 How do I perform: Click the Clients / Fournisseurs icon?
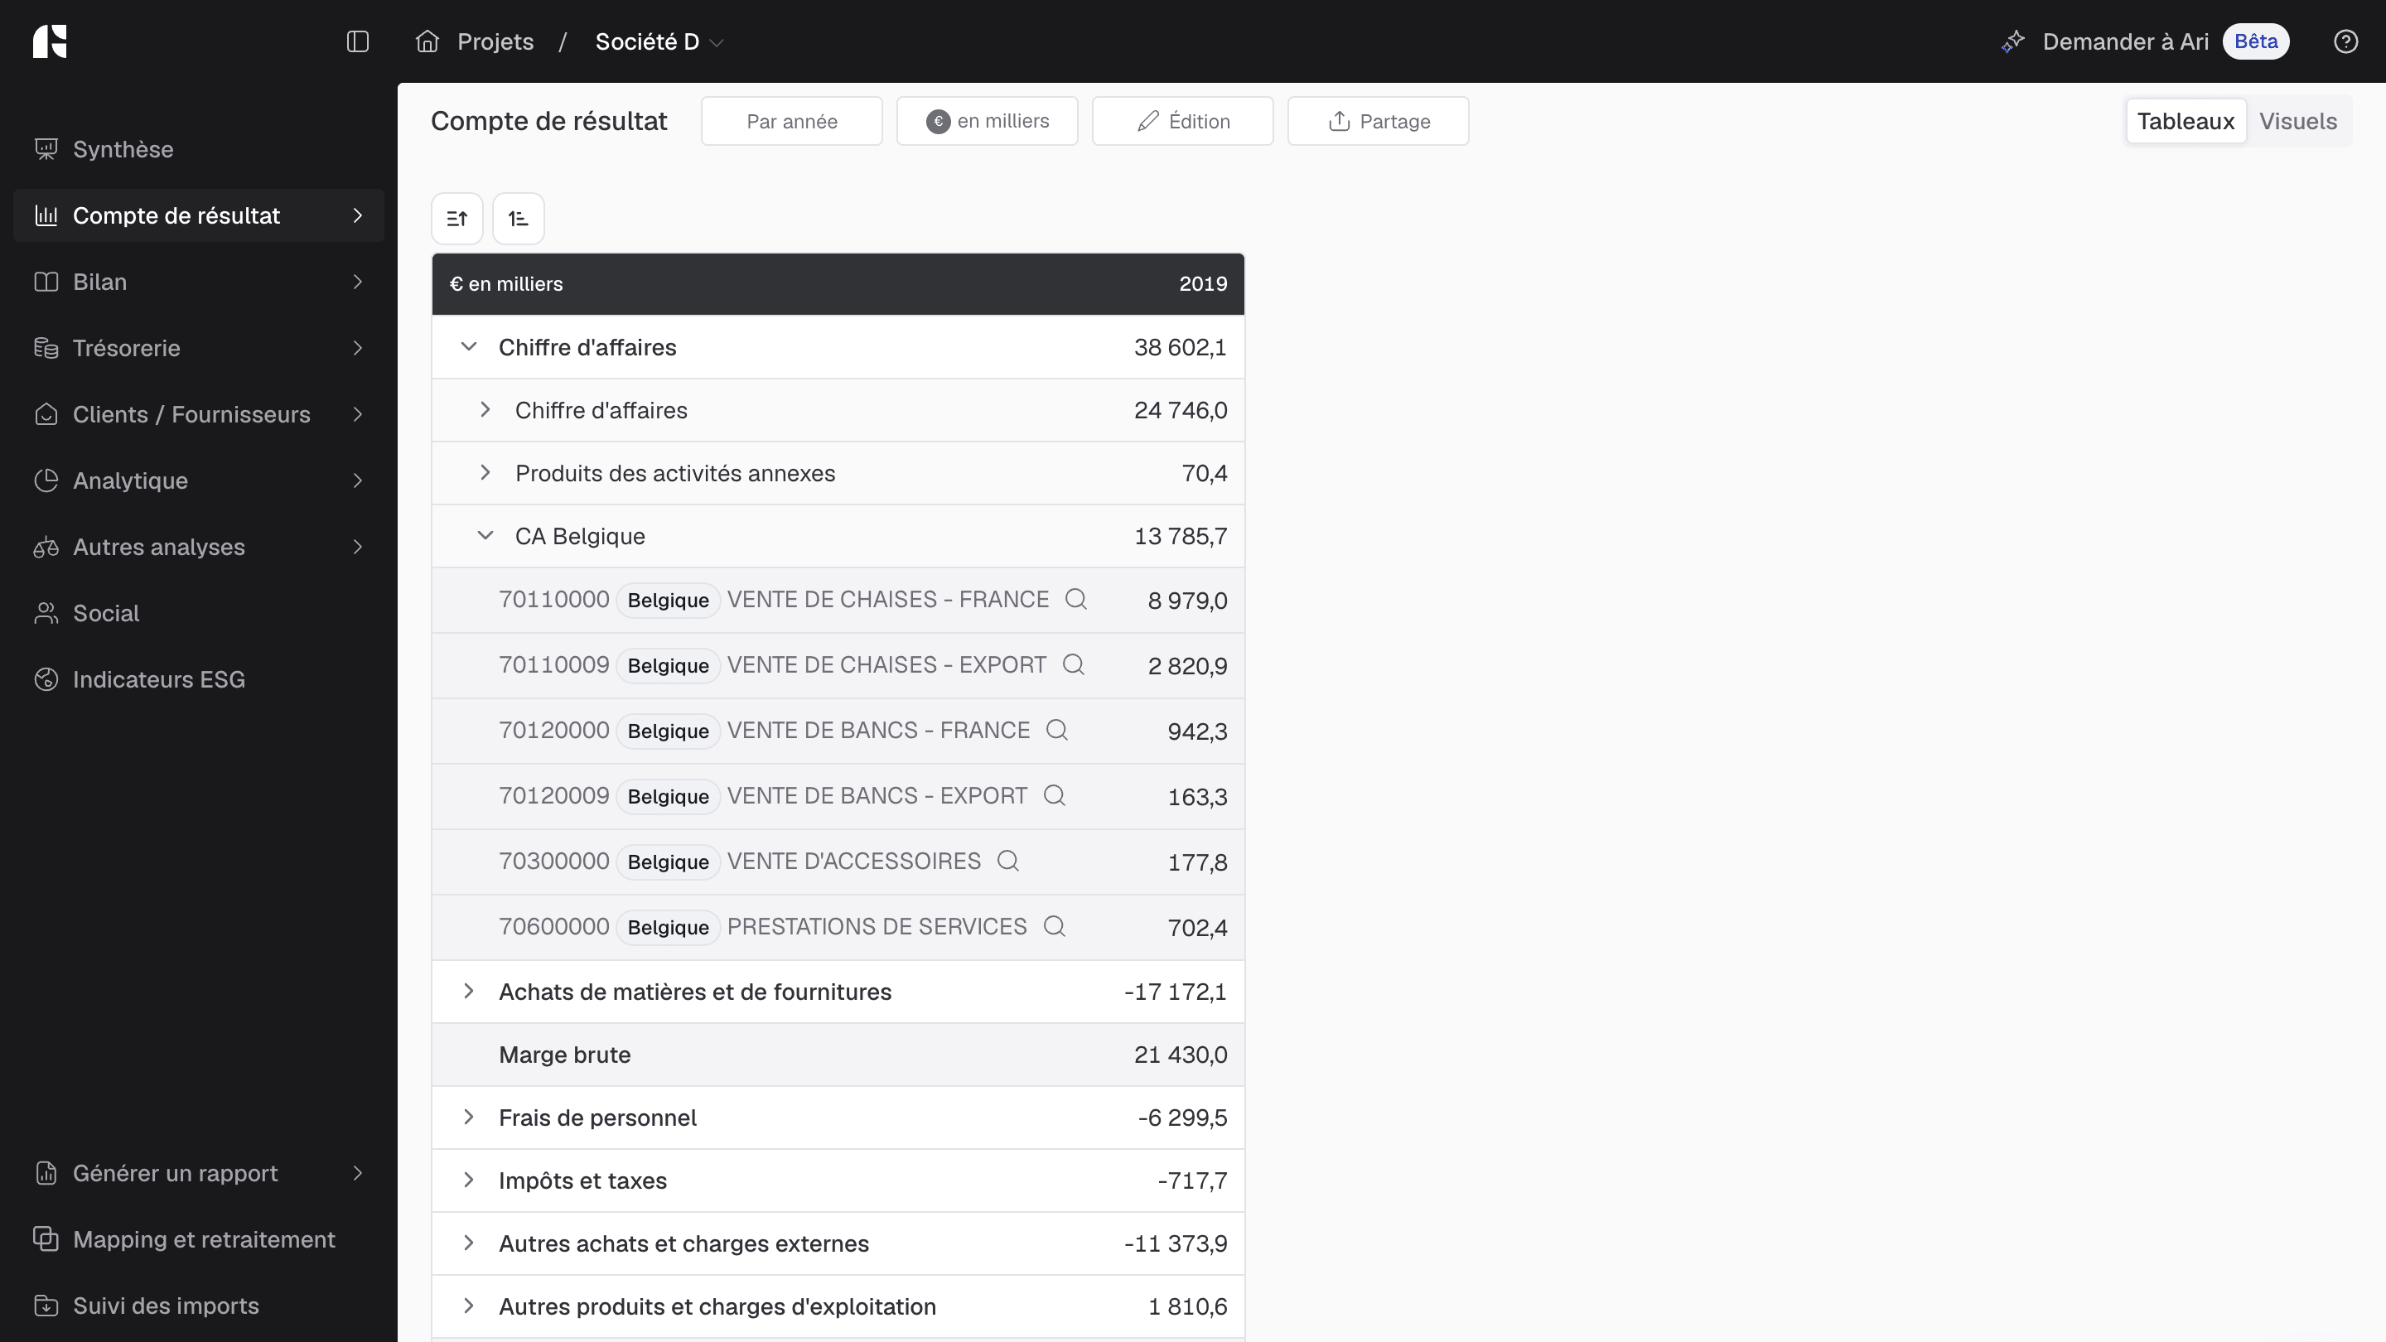pyautogui.click(x=46, y=414)
